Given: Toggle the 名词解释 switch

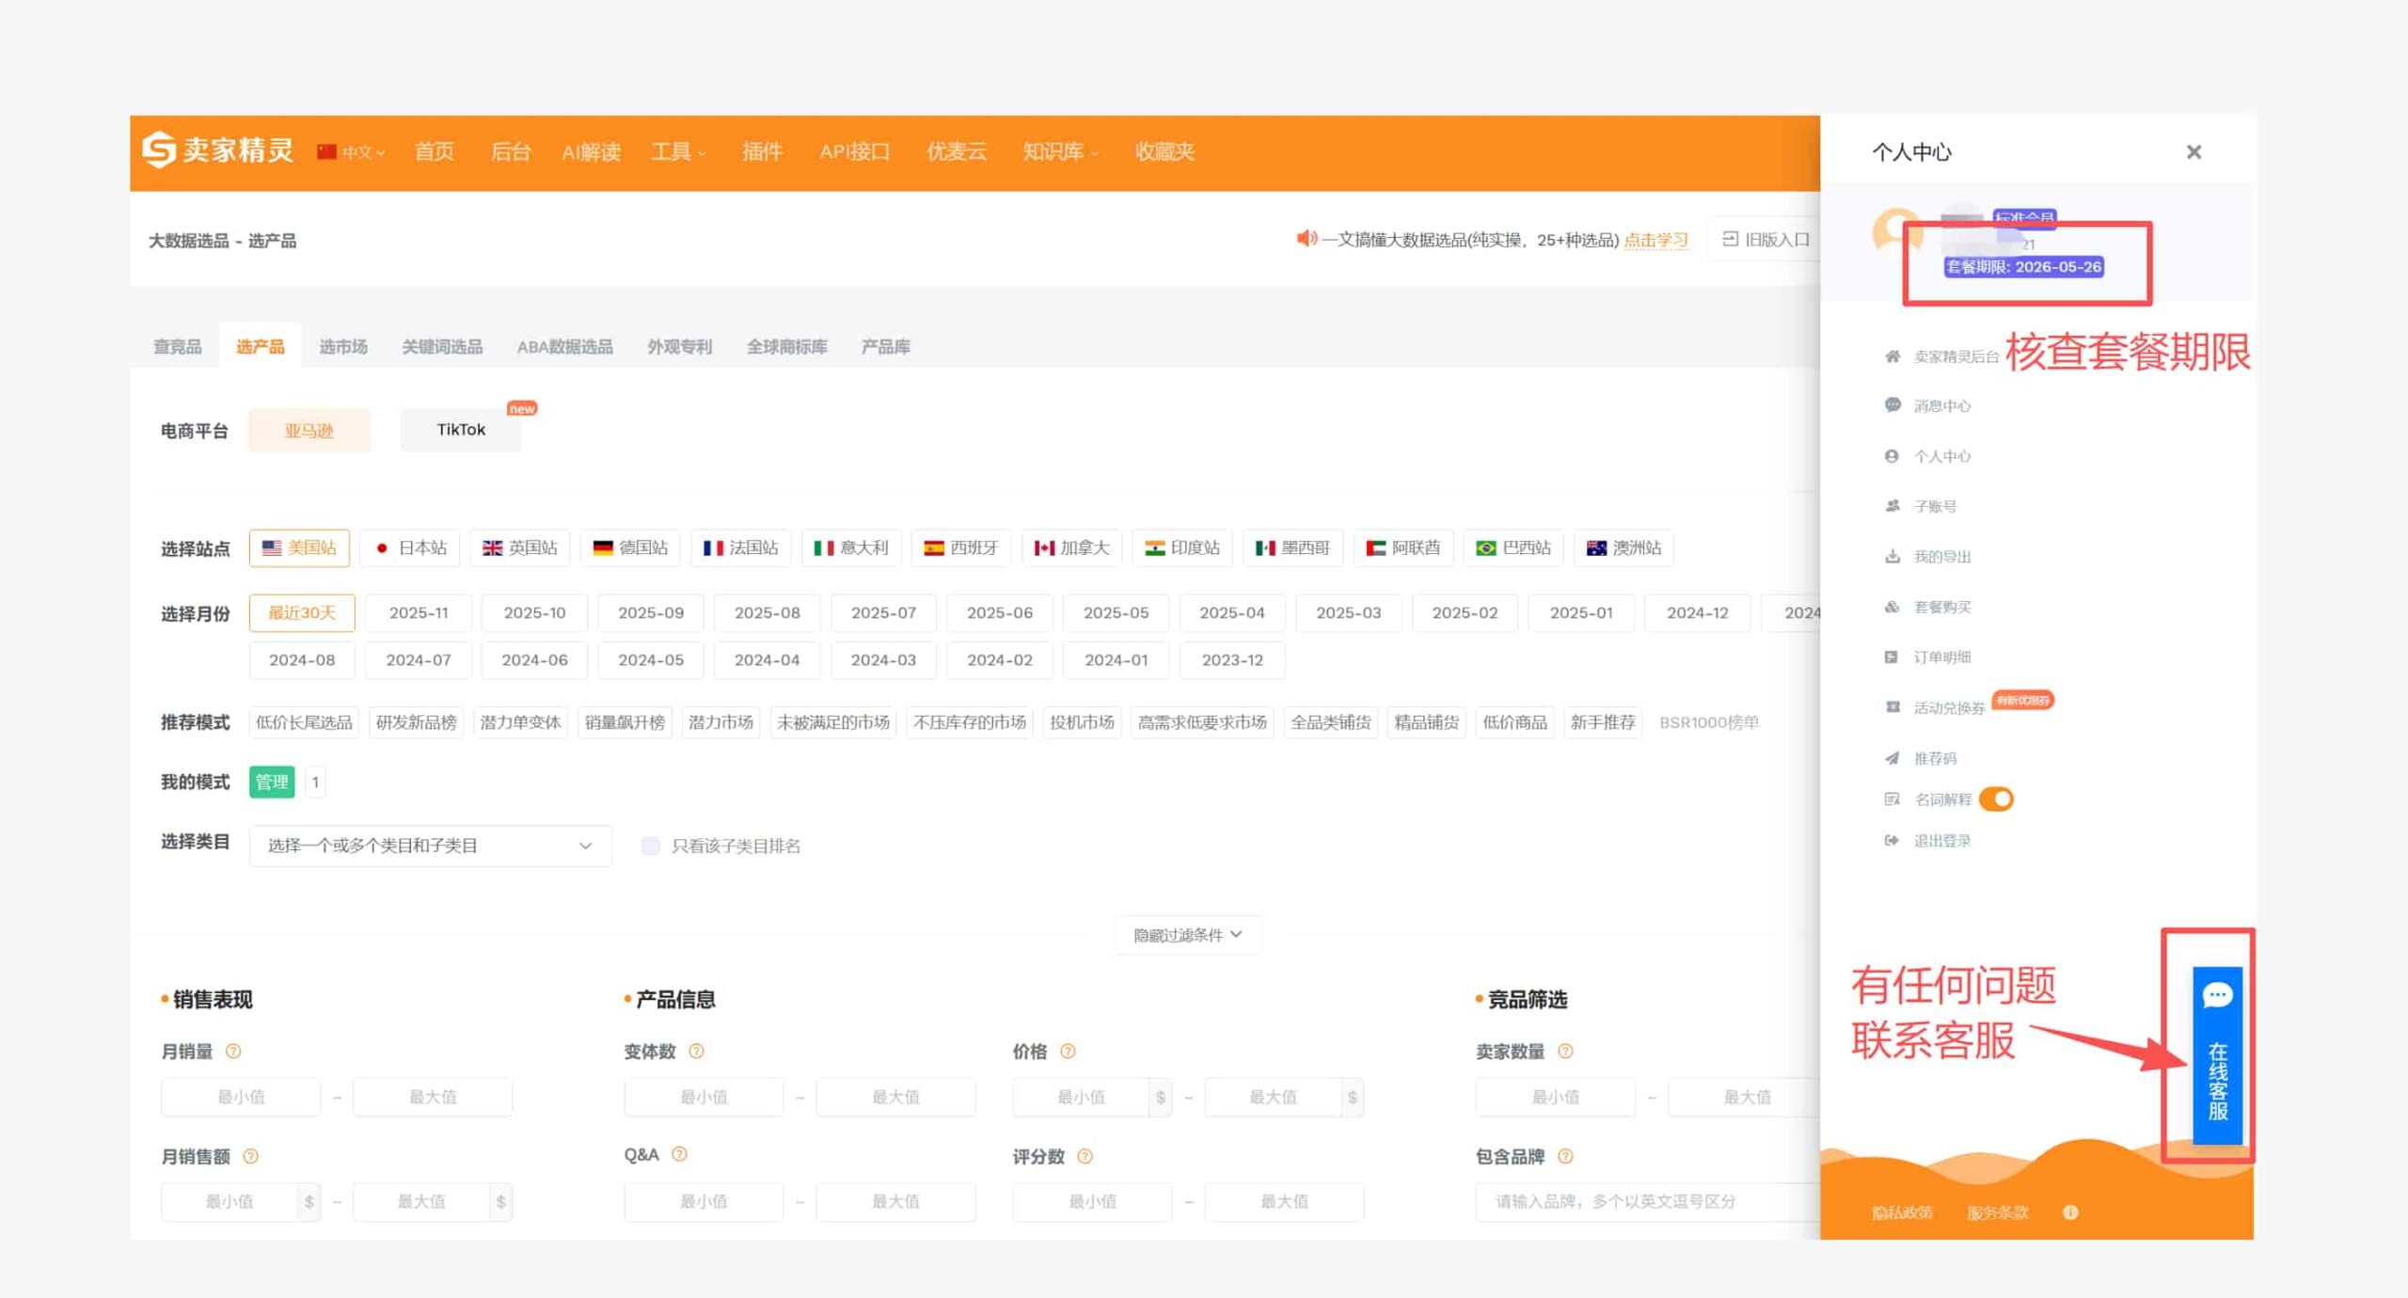Looking at the screenshot, I should coord(1996,799).
